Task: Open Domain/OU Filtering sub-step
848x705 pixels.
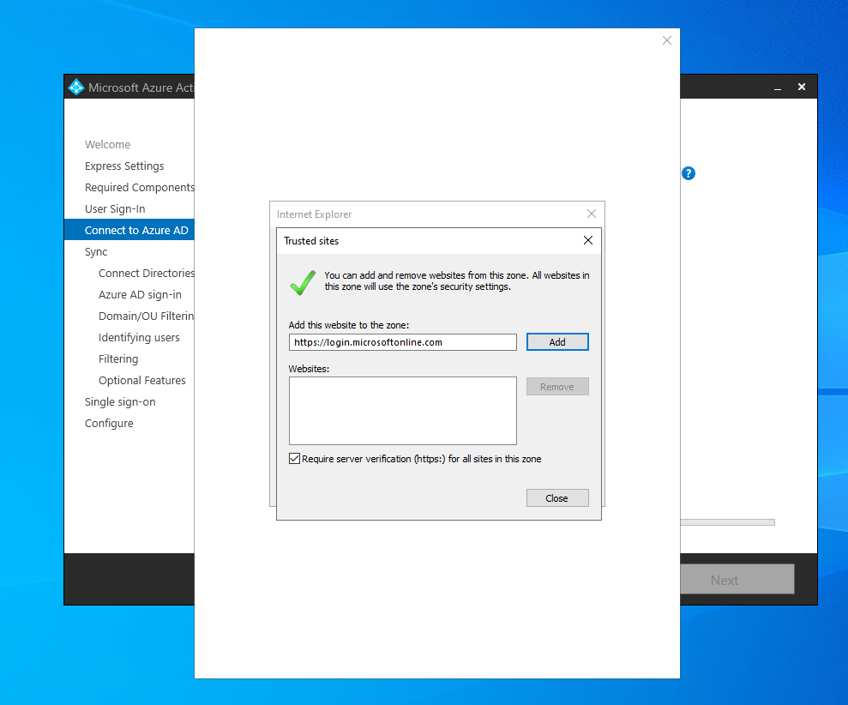Action: (x=146, y=316)
